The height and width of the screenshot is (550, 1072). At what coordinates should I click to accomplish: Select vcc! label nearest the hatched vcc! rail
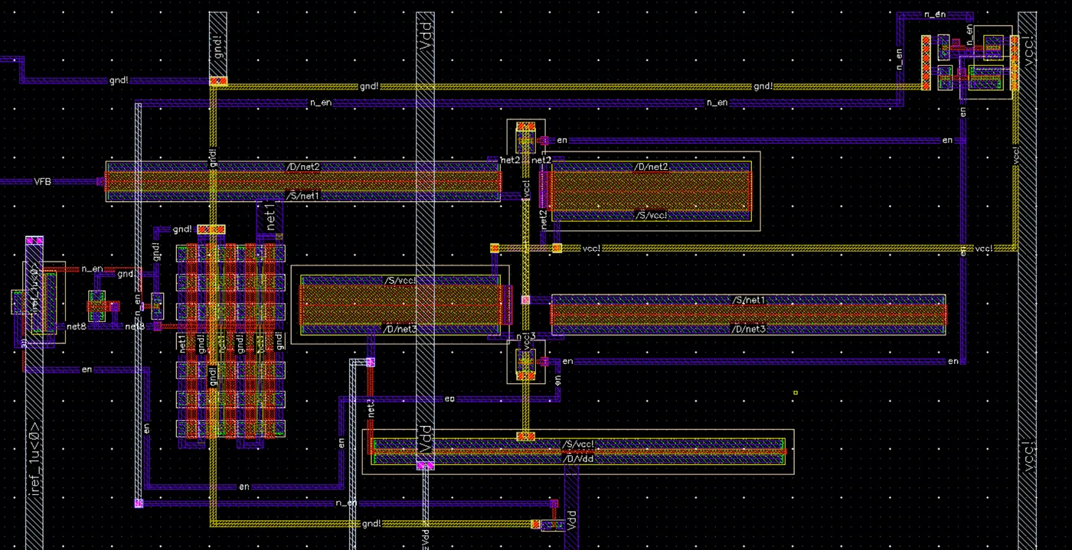point(985,249)
